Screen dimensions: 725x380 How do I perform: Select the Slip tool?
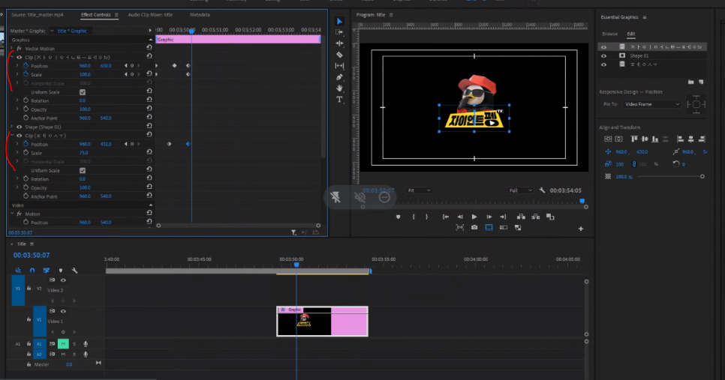coord(339,66)
